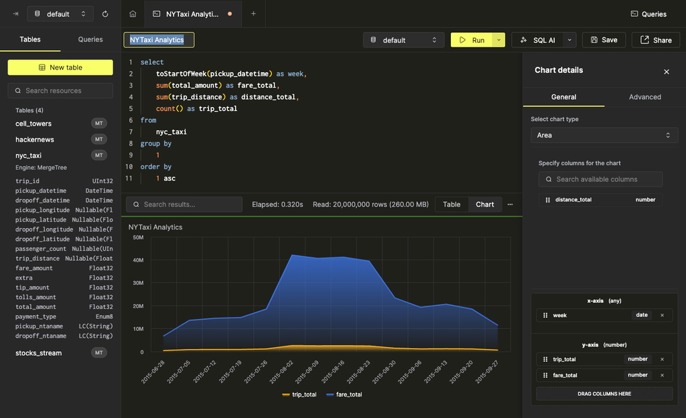Screen dimensions: 686x418
Task: Remove week from the x-axis
Action: click(x=661, y=315)
